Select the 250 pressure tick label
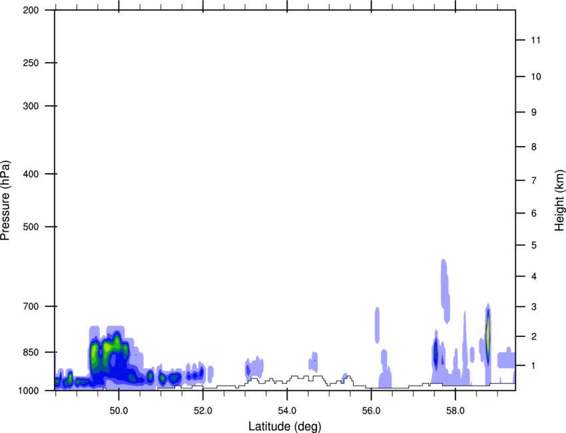 tap(31, 63)
